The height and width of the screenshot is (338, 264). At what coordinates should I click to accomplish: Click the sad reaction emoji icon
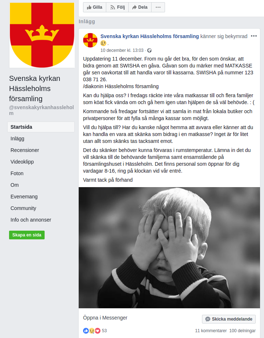tap(92, 330)
